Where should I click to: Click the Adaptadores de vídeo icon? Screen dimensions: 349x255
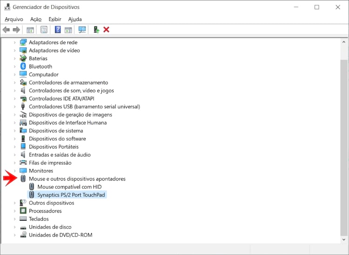point(23,50)
